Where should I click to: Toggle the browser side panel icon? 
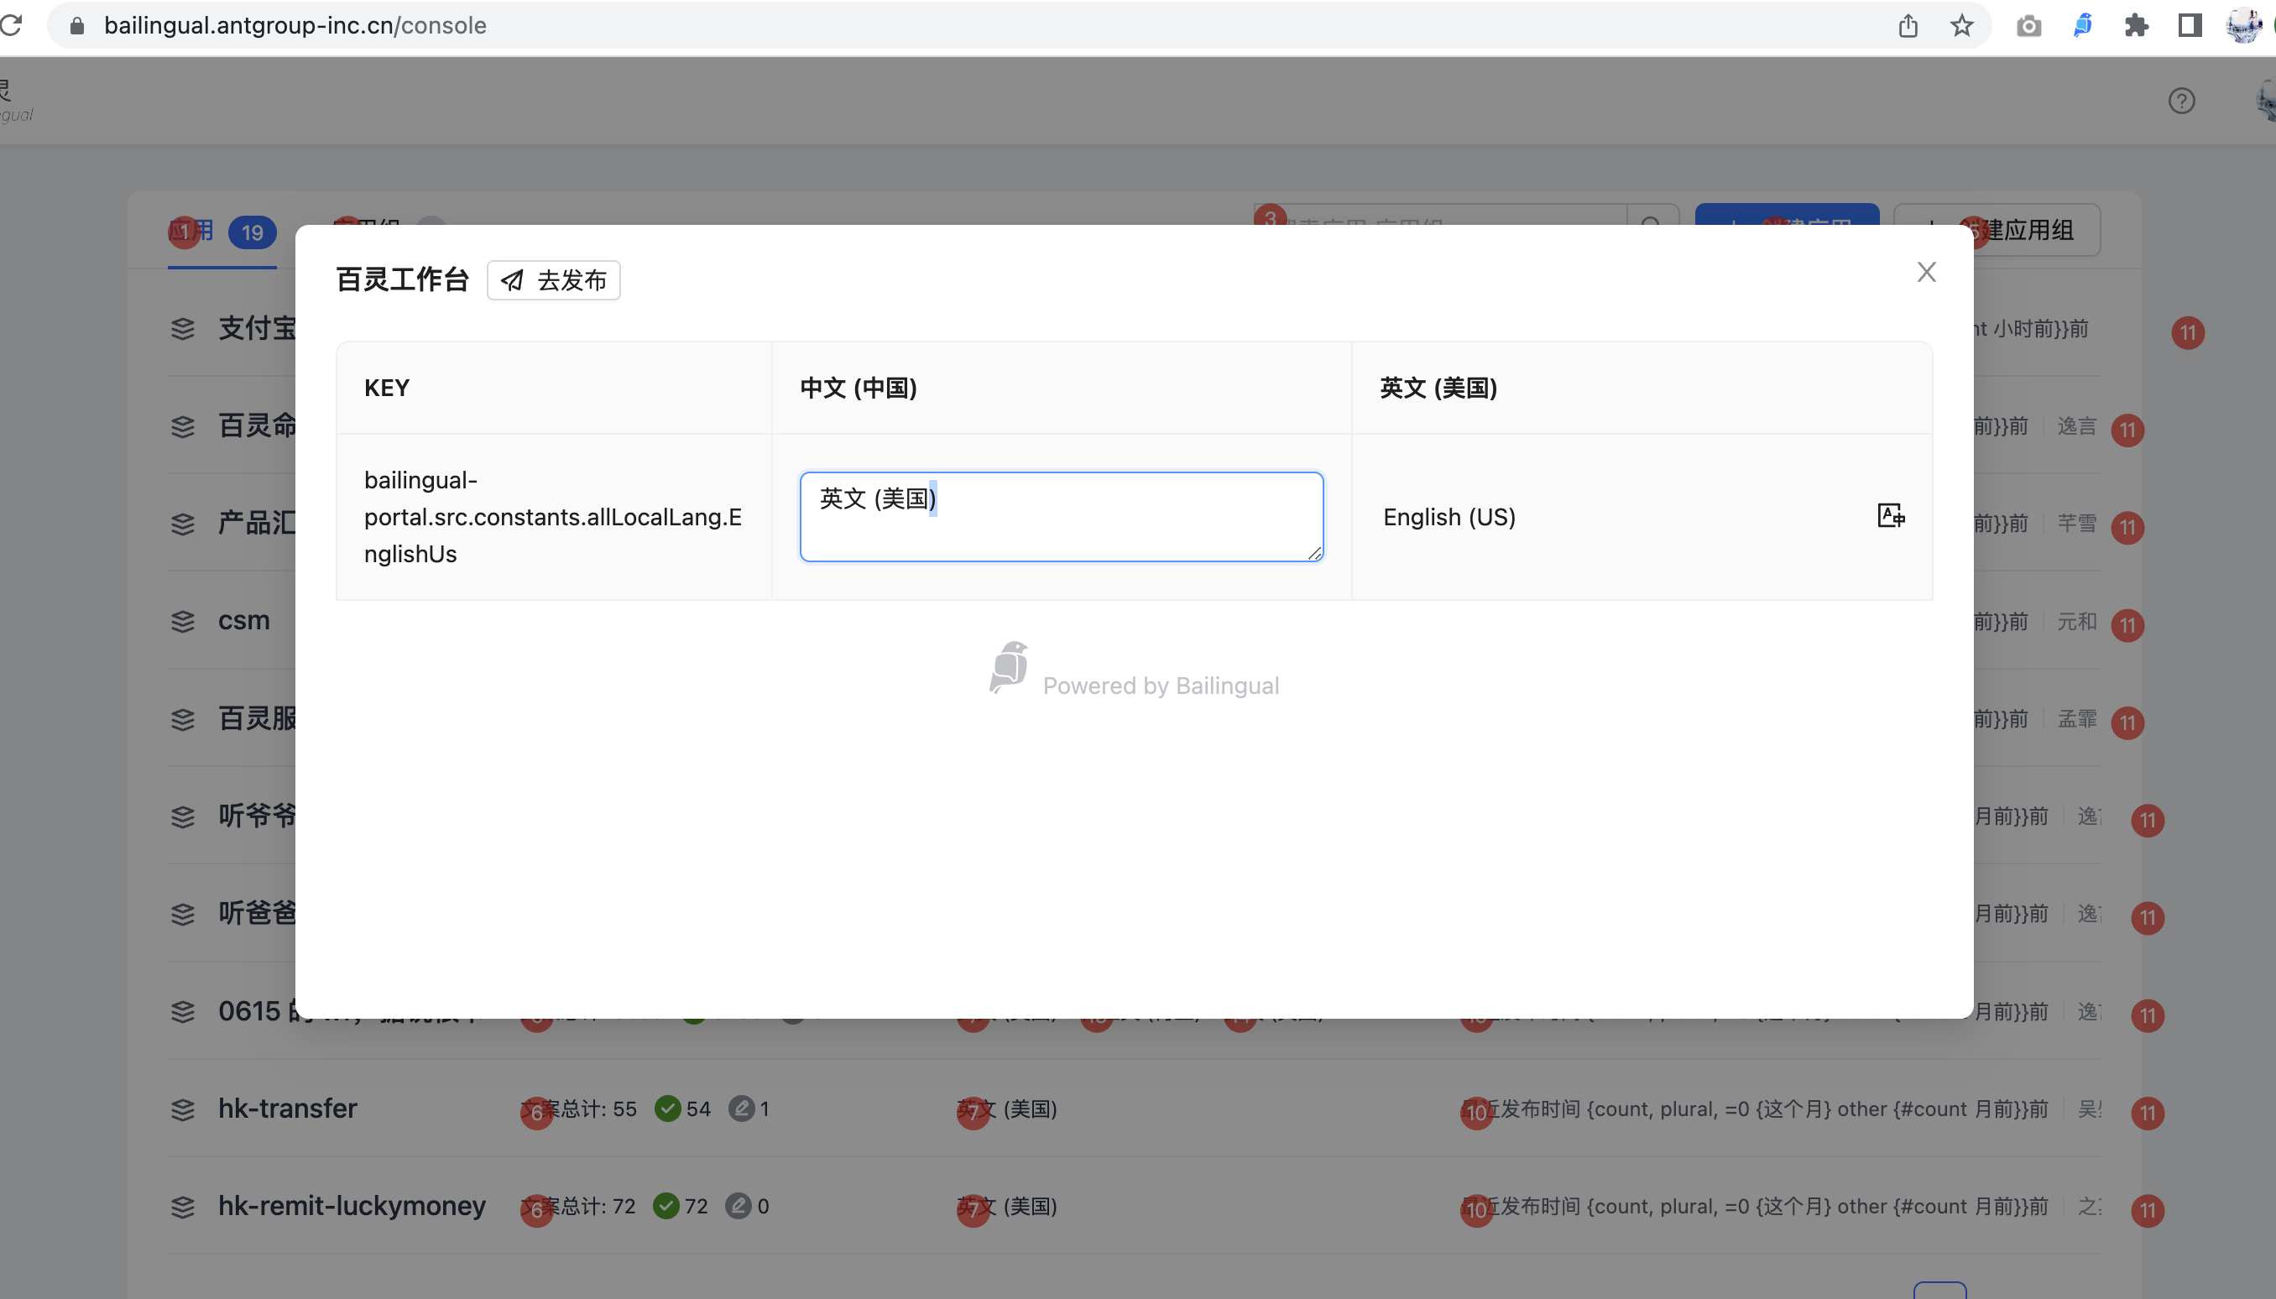[x=2189, y=26]
